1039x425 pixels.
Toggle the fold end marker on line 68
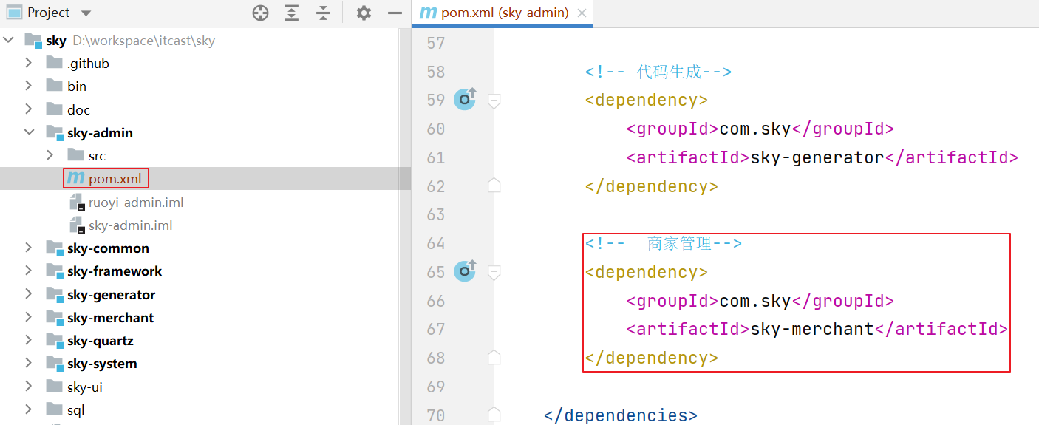tap(494, 358)
